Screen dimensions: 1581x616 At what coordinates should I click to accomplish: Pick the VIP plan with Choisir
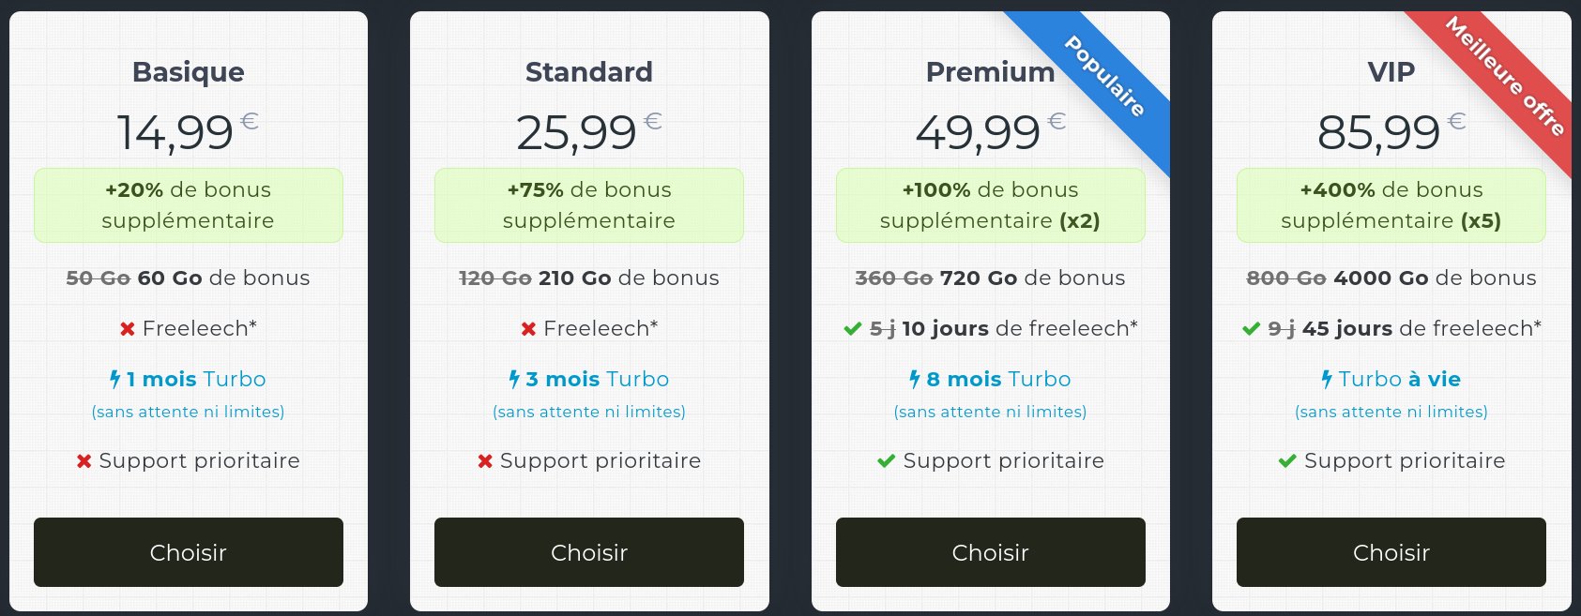click(1391, 552)
